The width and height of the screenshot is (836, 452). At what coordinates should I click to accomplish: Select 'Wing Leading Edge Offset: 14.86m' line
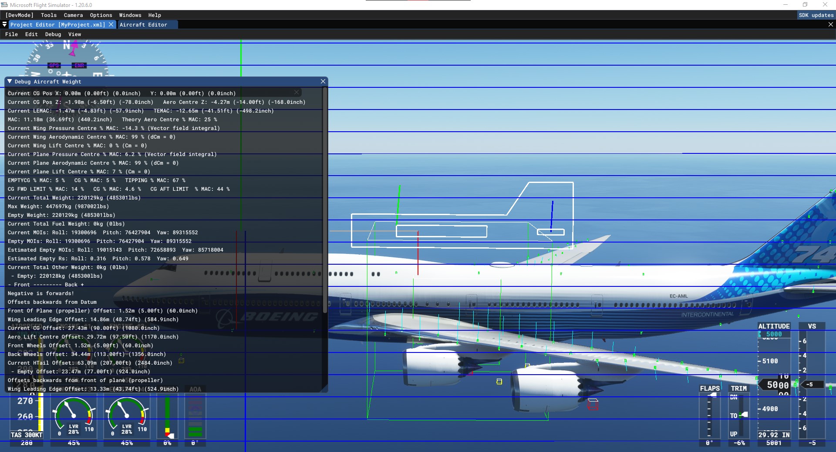pos(93,319)
